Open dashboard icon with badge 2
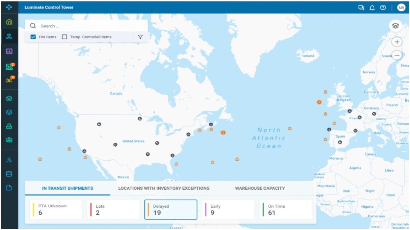 [x=10, y=66]
